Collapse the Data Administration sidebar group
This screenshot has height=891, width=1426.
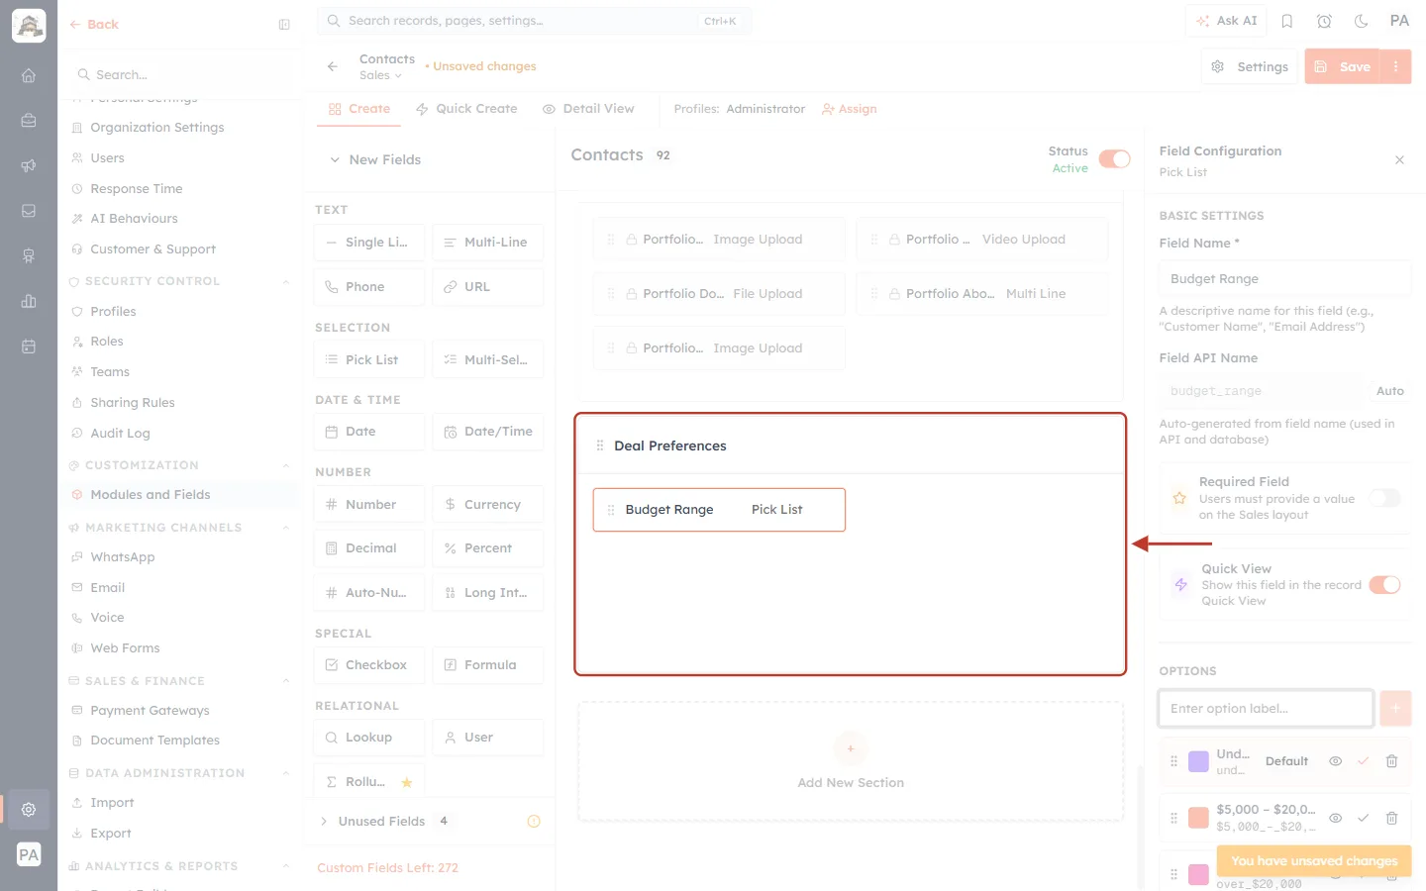click(286, 773)
